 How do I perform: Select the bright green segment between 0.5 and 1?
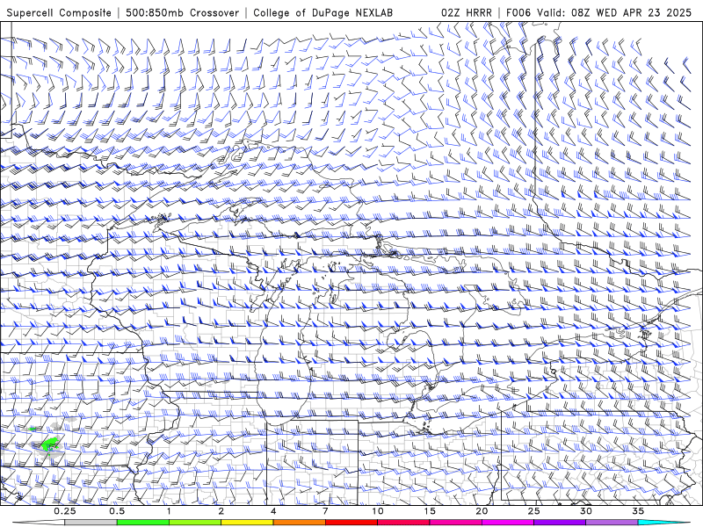click(x=142, y=523)
